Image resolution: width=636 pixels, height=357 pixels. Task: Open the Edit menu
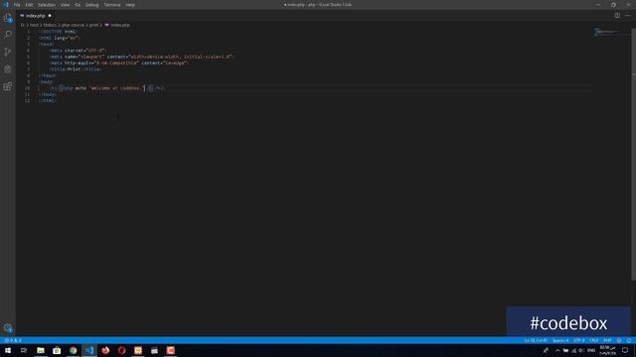(29, 5)
